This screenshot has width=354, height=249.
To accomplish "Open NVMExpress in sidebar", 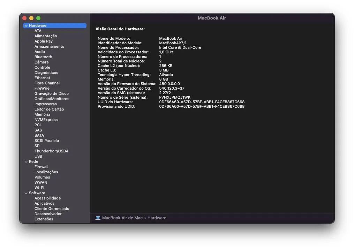I will coord(46,120).
